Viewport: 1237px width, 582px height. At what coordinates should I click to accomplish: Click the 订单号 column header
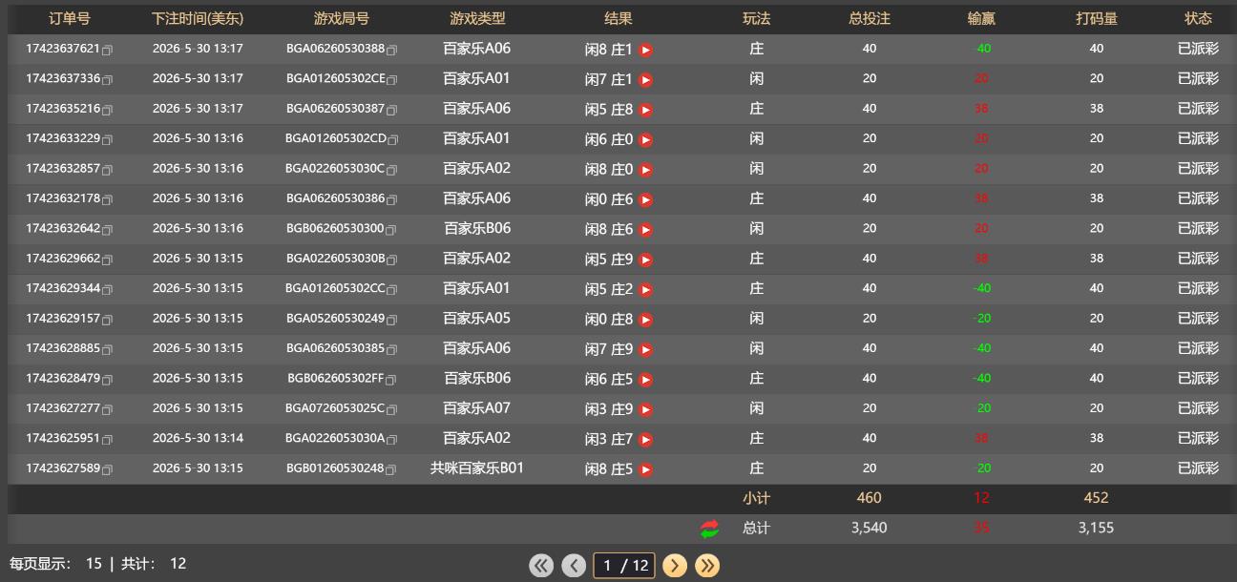(x=70, y=18)
